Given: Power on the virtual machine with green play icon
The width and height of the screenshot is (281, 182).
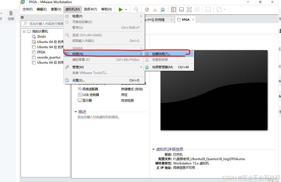Looking at the screenshot, I should pos(120,9).
